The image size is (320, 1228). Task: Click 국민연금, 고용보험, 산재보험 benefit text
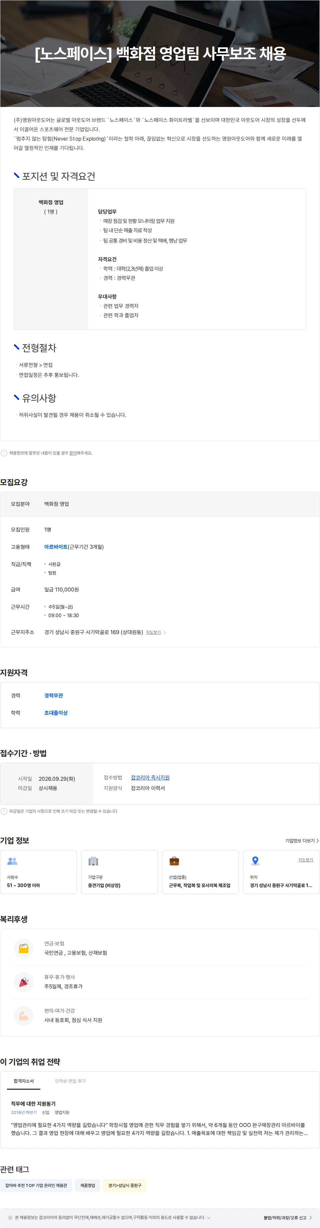tap(75, 953)
